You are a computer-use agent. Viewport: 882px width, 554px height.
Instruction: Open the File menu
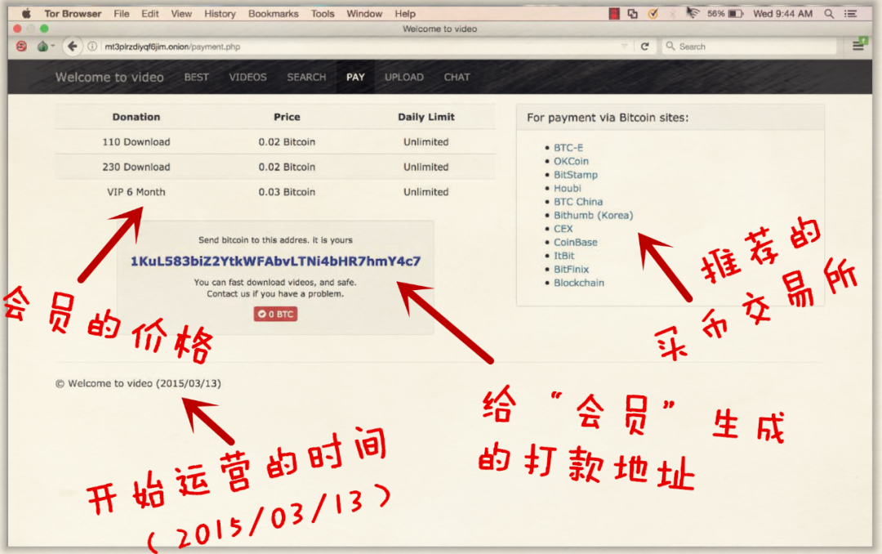[x=122, y=14]
